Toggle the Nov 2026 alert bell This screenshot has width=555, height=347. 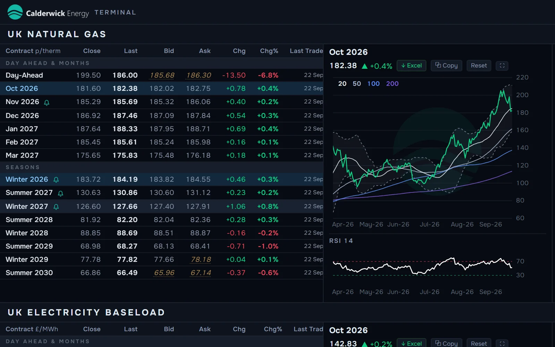[46, 102]
